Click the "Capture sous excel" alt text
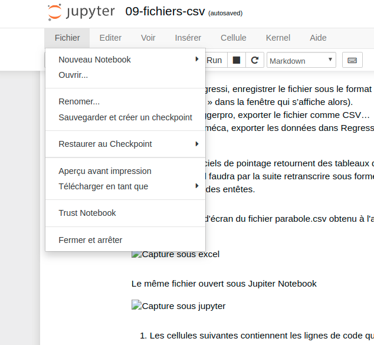 [181, 254]
